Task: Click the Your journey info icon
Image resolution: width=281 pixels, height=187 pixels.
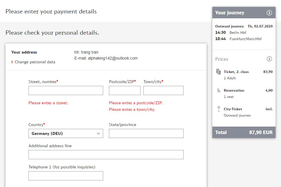Action: coord(269,13)
